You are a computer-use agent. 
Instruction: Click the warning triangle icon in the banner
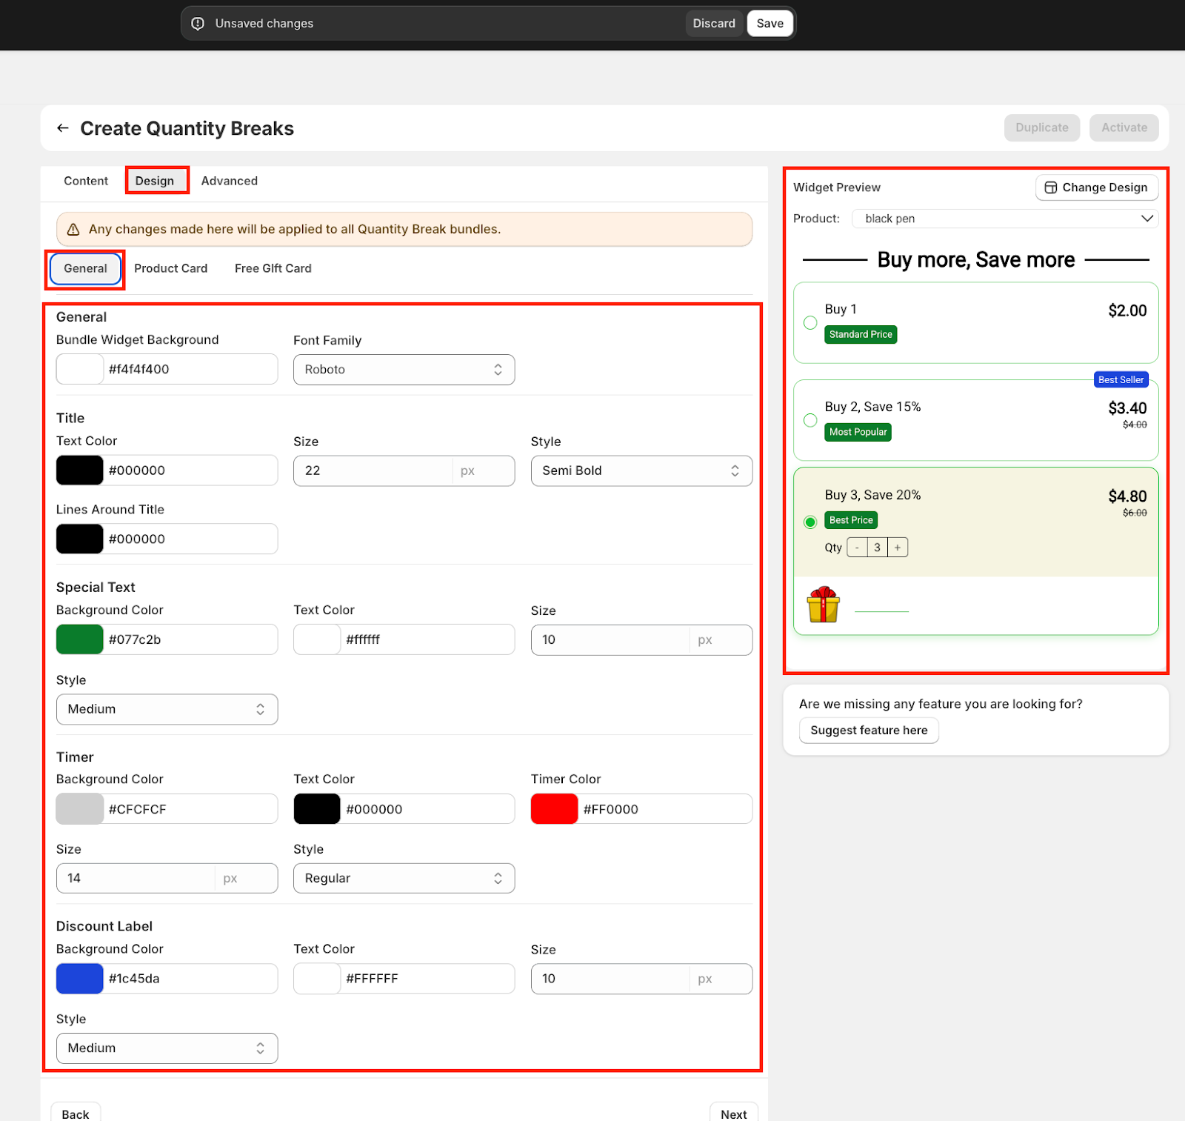pyautogui.click(x=73, y=230)
